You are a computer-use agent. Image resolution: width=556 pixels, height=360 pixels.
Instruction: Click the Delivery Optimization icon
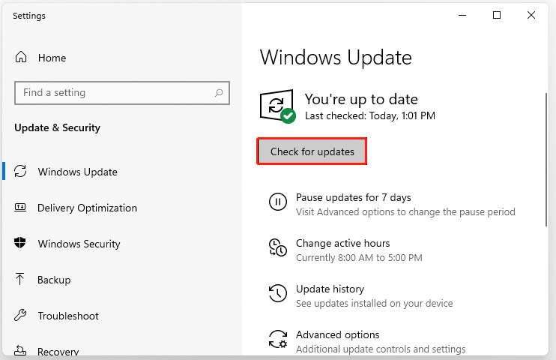click(x=20, y=207)
